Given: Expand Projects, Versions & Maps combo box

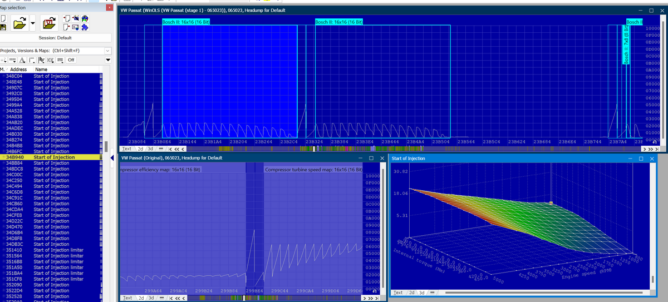Looking at the screenshot, I should coord(107,51).
